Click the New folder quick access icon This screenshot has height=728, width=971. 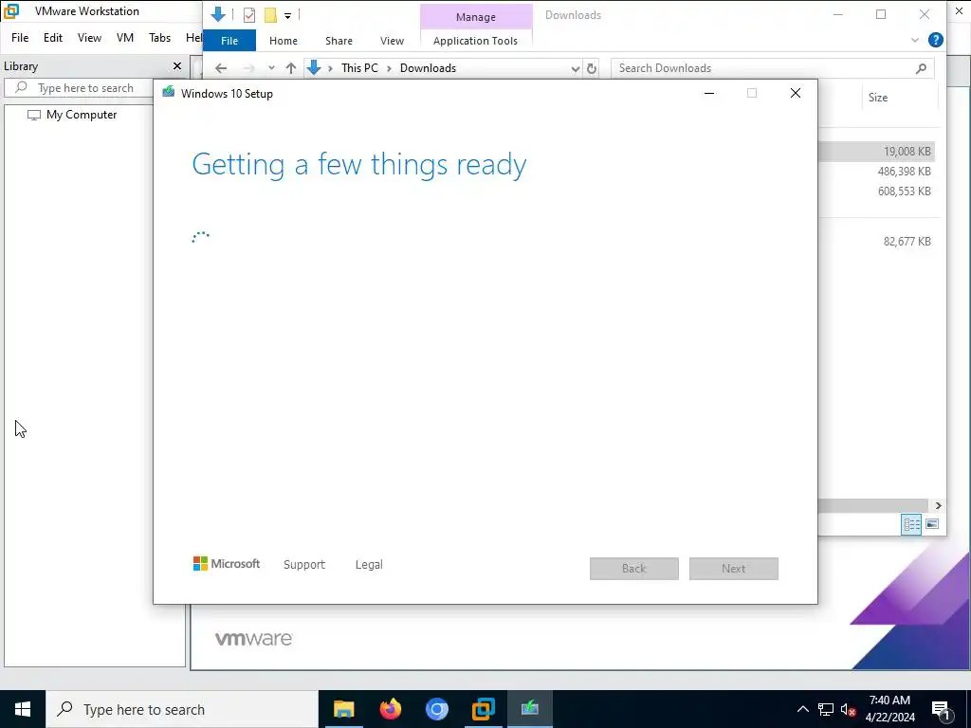tap(270, 15)
